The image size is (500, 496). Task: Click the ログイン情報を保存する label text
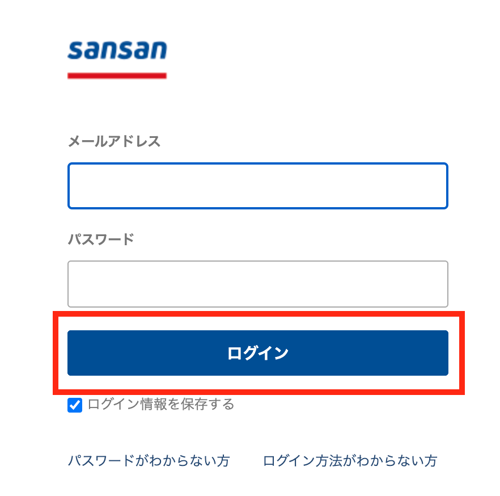tap(161, 405)
